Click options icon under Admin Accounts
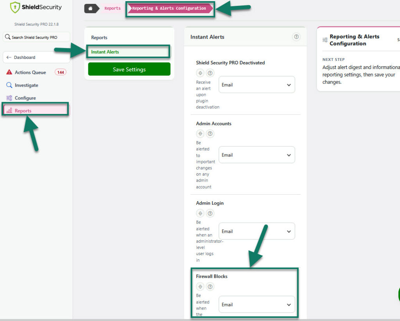The height and width of the screenshot is (321, 400). click(x=200, y=133)
